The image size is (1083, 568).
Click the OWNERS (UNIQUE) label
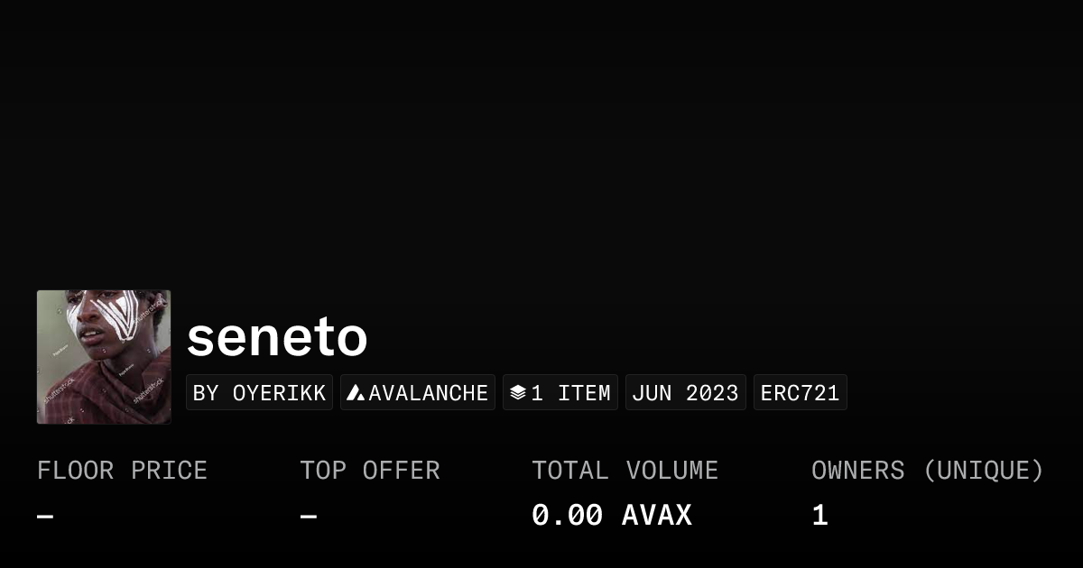point(927,471)
